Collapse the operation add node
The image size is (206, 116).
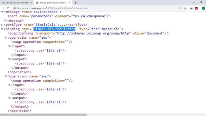tap(6, 38)
